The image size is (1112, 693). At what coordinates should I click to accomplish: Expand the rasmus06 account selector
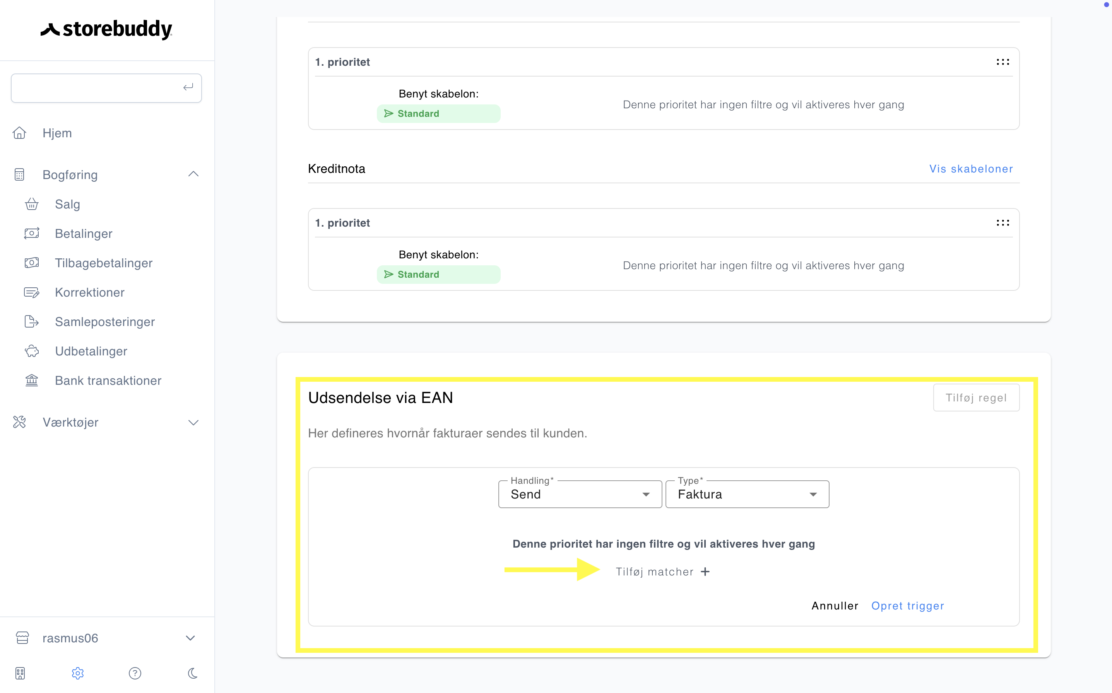190,638
